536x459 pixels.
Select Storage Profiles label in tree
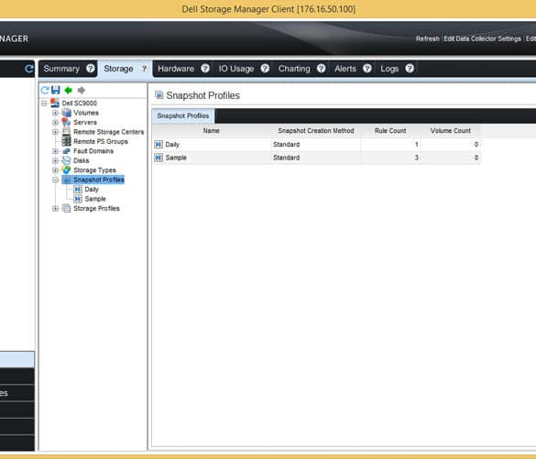pyautogui.click(x=96, y=209)
